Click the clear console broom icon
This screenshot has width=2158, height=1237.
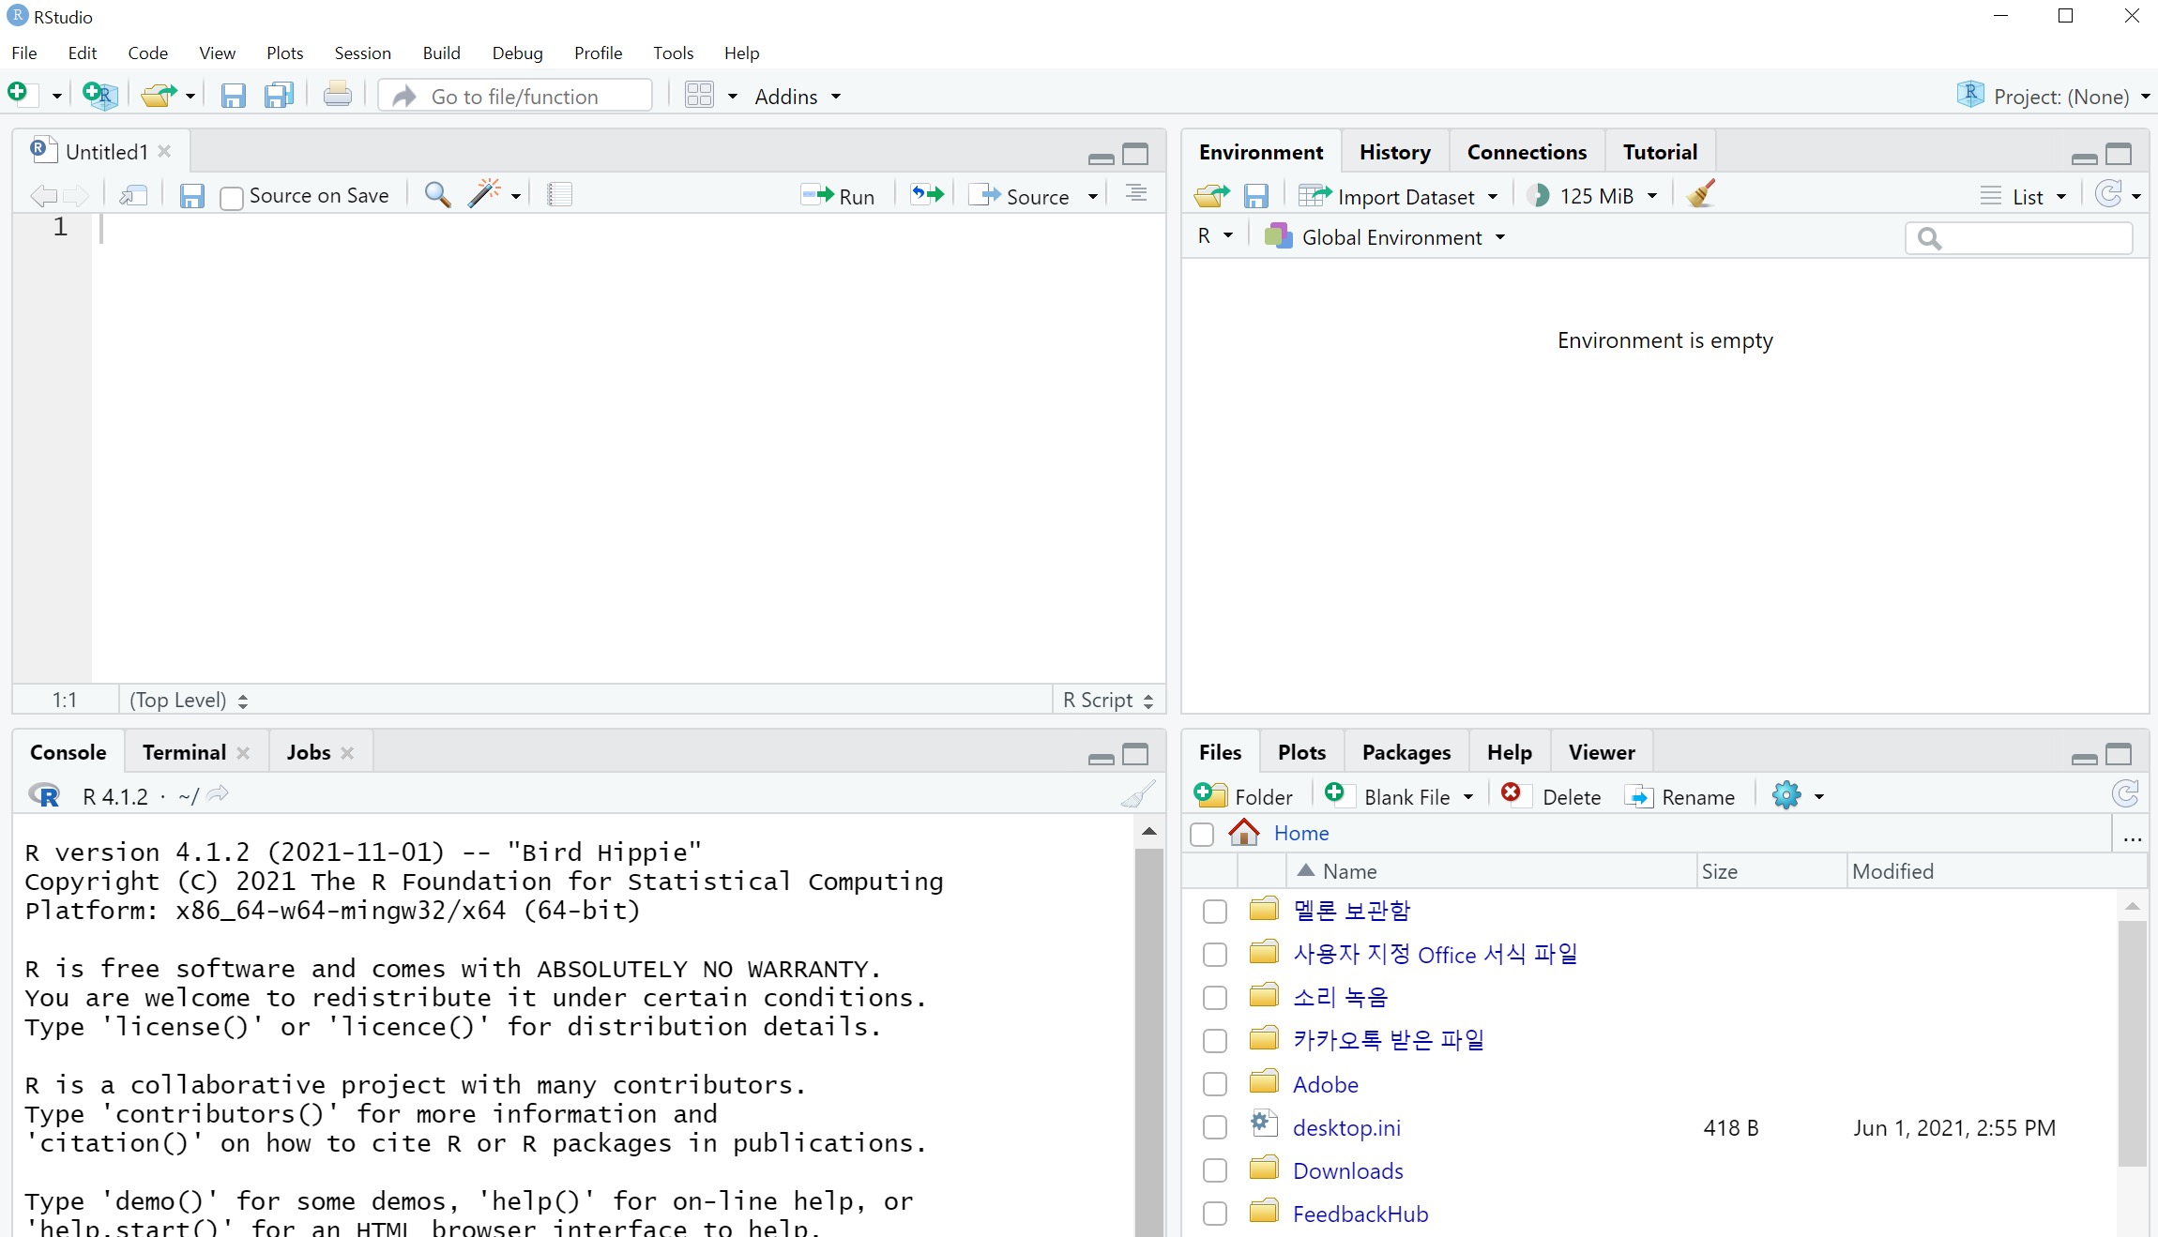click(x=1137, y=795)
